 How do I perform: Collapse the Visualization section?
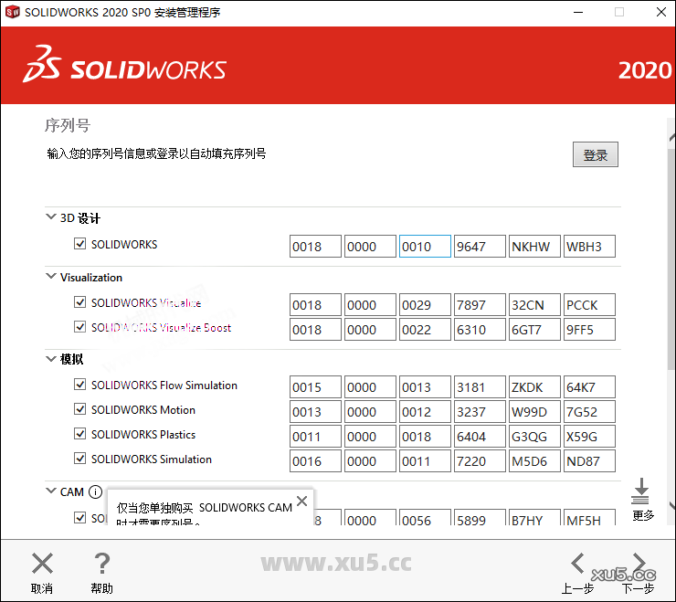[51, 277]
